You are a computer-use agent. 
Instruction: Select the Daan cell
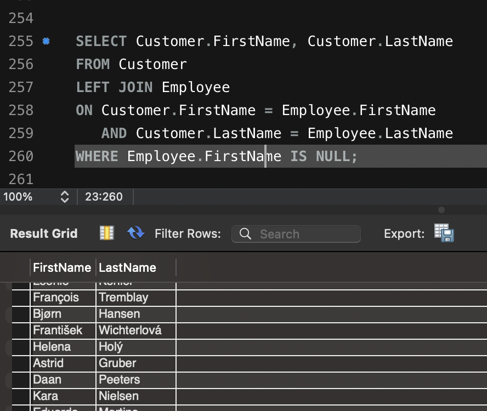point(63,380)
